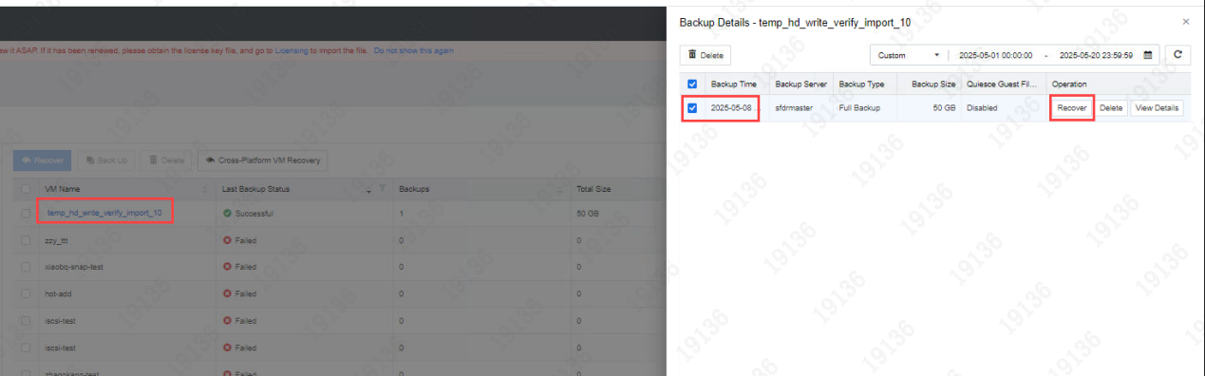The width and height of the screenshot is (1205, 376).
Task: Click the red Failed icon in the hot-add row
Action: (x=227, y=294)
